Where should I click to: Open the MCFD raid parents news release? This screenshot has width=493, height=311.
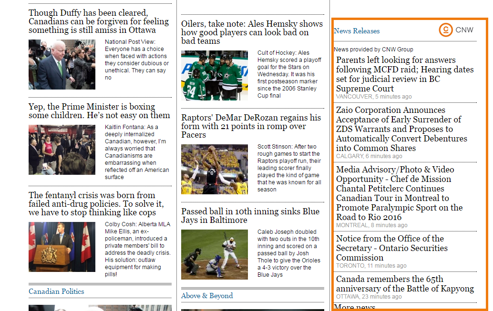point(405,74)
